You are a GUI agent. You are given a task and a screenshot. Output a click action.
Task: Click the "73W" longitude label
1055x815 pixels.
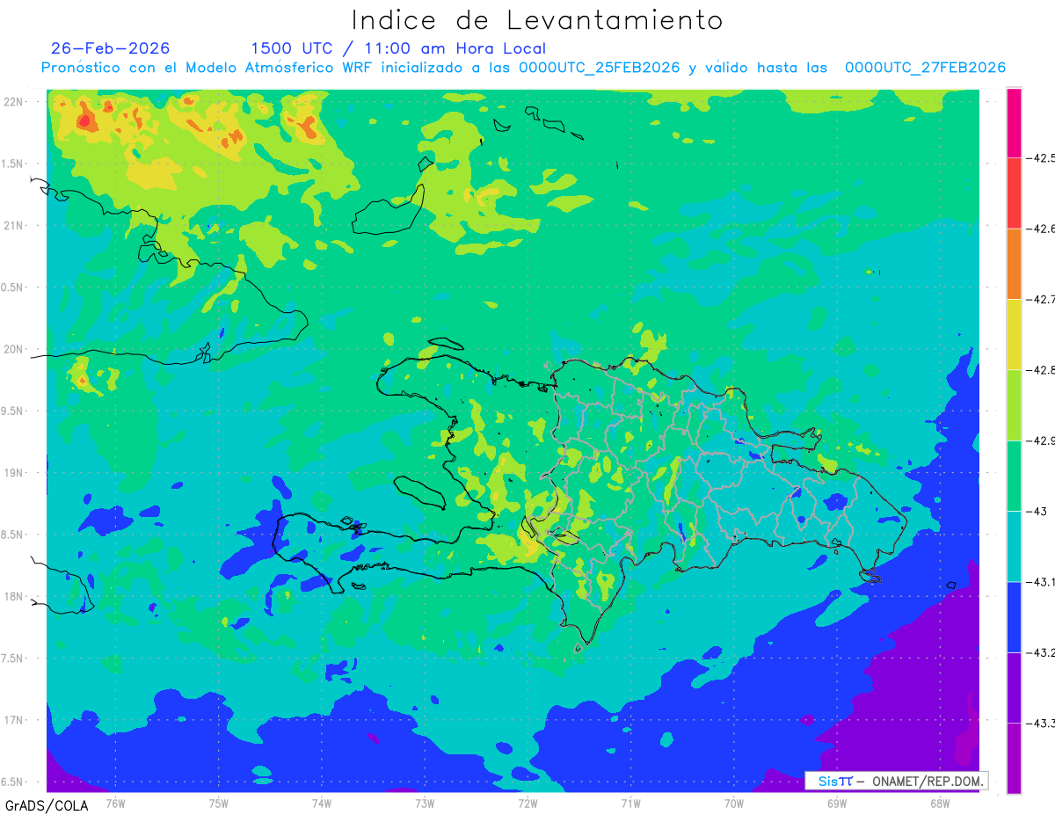(425, 803)
